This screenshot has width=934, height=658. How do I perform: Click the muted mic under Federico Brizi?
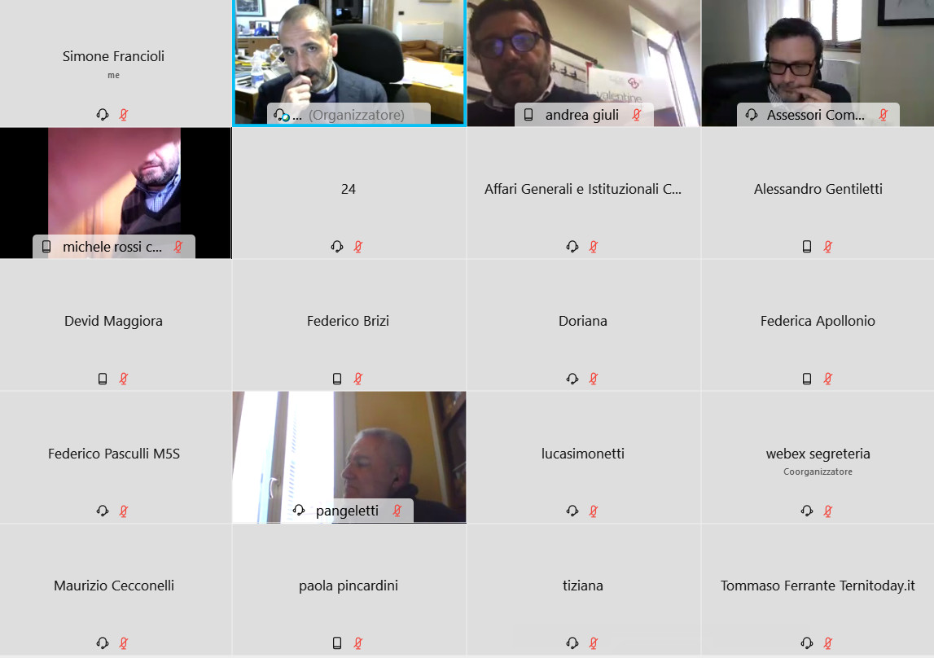point(358,379)
